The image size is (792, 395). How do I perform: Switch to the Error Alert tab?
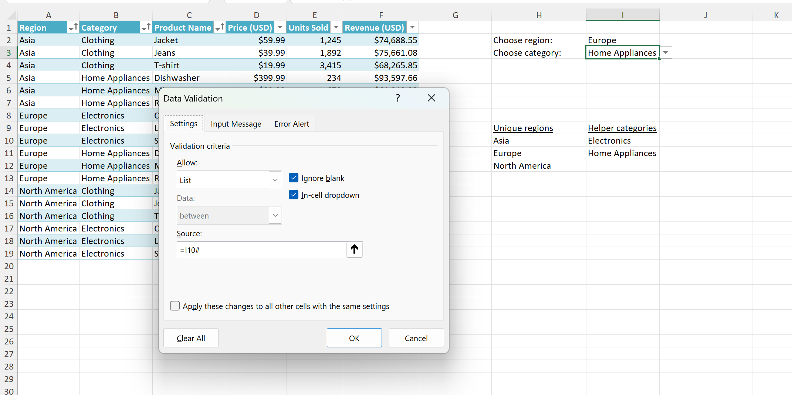291,124
